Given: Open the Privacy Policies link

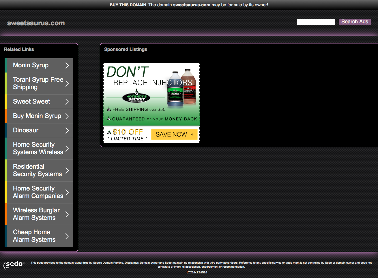Looking at the screenshot, I should pyautogui.click(x=197, y=272).
